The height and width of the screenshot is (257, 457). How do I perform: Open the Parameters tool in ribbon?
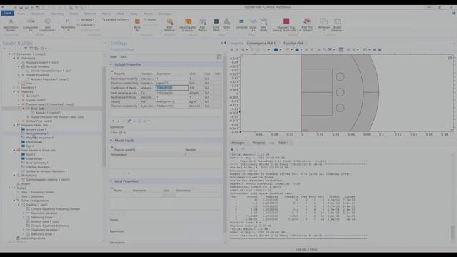point(68,24)
